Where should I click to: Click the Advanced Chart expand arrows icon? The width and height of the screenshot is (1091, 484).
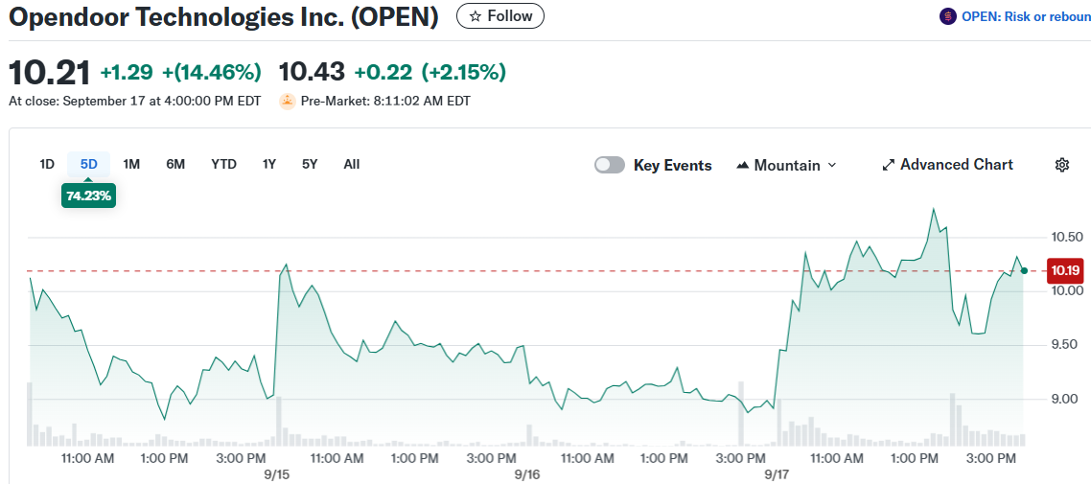(888, 166)
